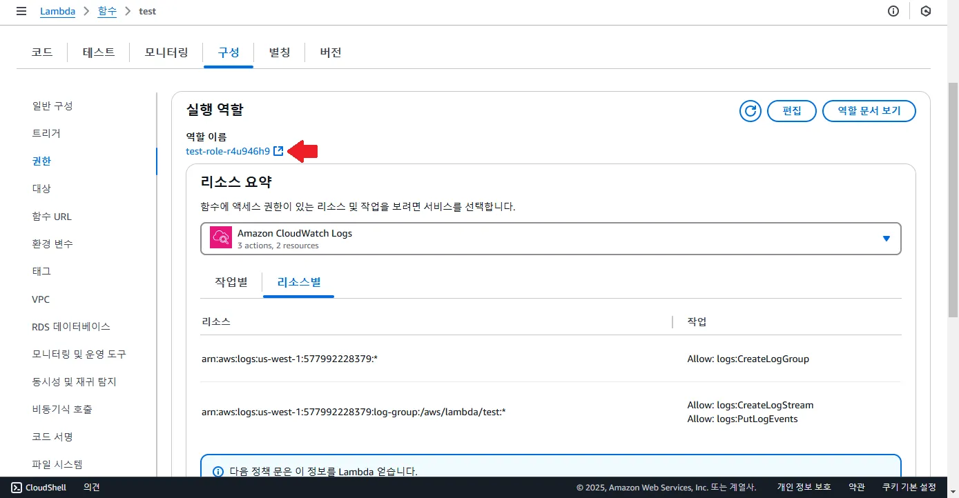Image resolution: width=959 pixels, height=498 pixels.
Task: Click the Amazon CloudWatch Logs service icon
Action: [x=221, y=238]
